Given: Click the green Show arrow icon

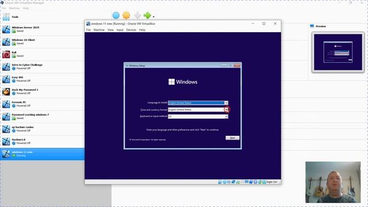Looking at the screenshot, I should pyautogui.click(x=147, y=16).
